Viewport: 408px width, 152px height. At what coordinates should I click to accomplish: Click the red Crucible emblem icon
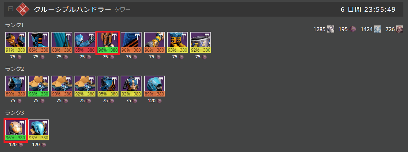coord(23,9)
